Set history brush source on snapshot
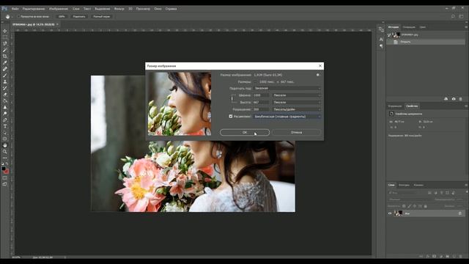The width and height of the screenshot is (469, 264). pyautogui.click(x=389, y=34)
